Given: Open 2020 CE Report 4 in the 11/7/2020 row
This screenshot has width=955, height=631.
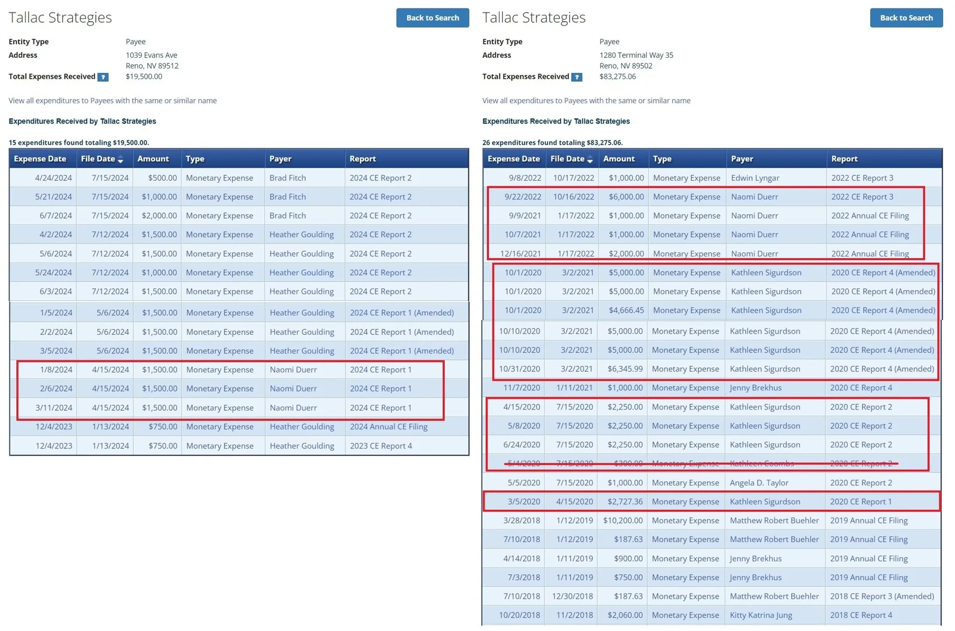Looking at the screenshot, I should (861, 388).
